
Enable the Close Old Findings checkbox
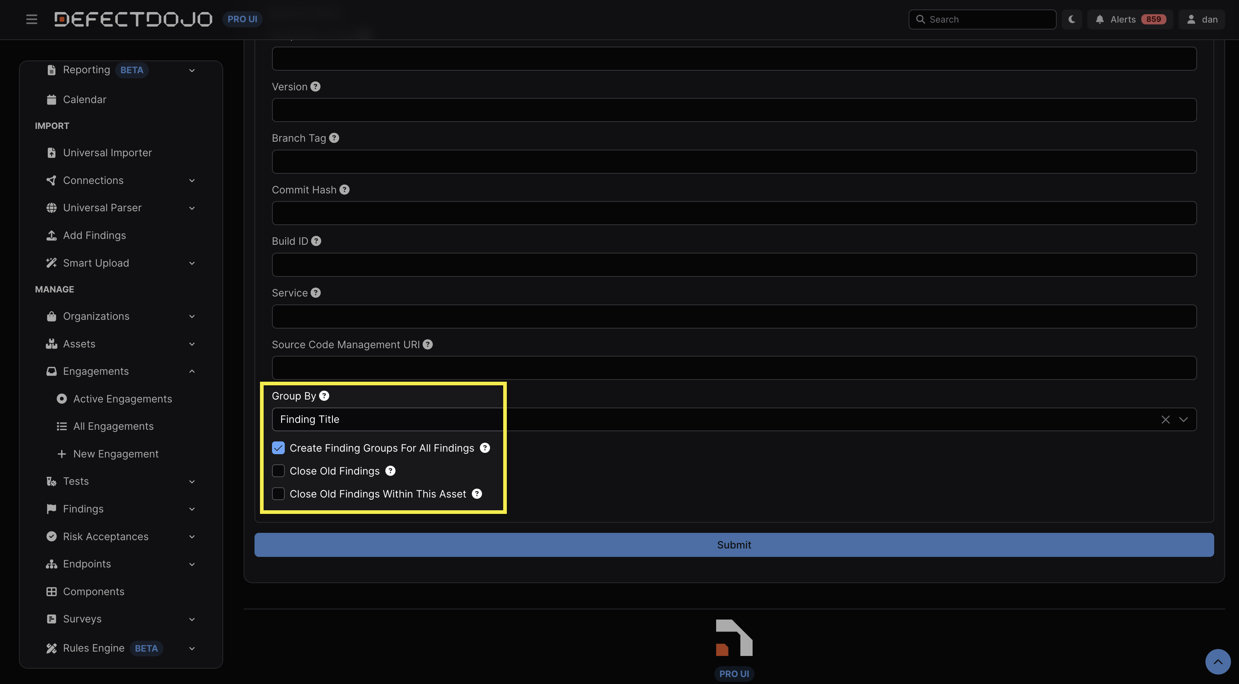click(278, 471)
